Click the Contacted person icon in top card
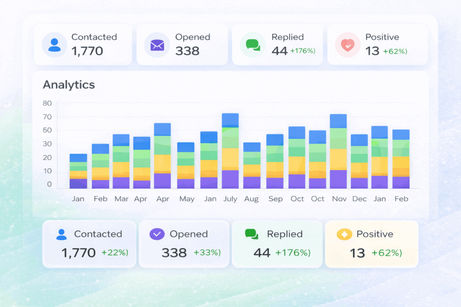Image resolution: width=461 pixels, height=307 pixels. pyautogui.click(x=54, y=44)
